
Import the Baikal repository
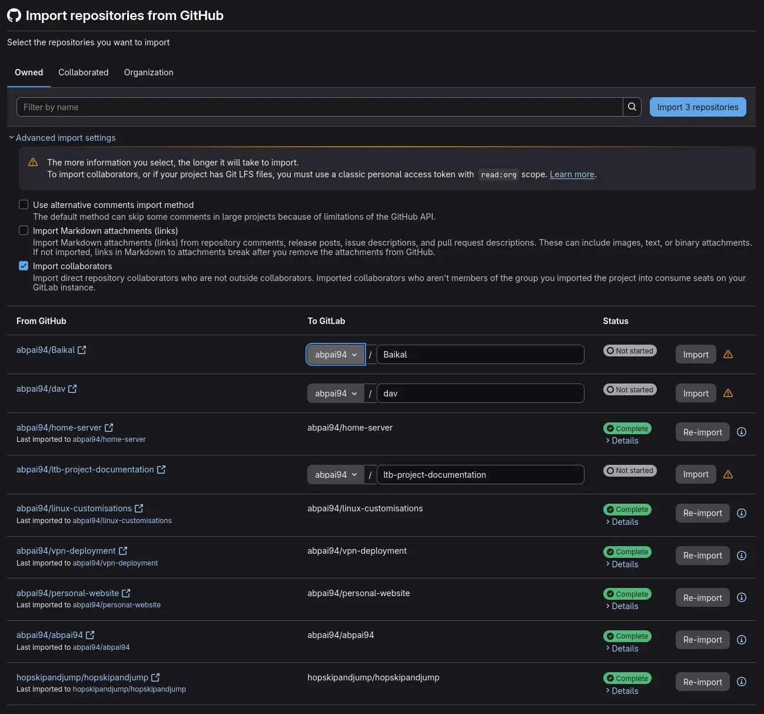696,354
